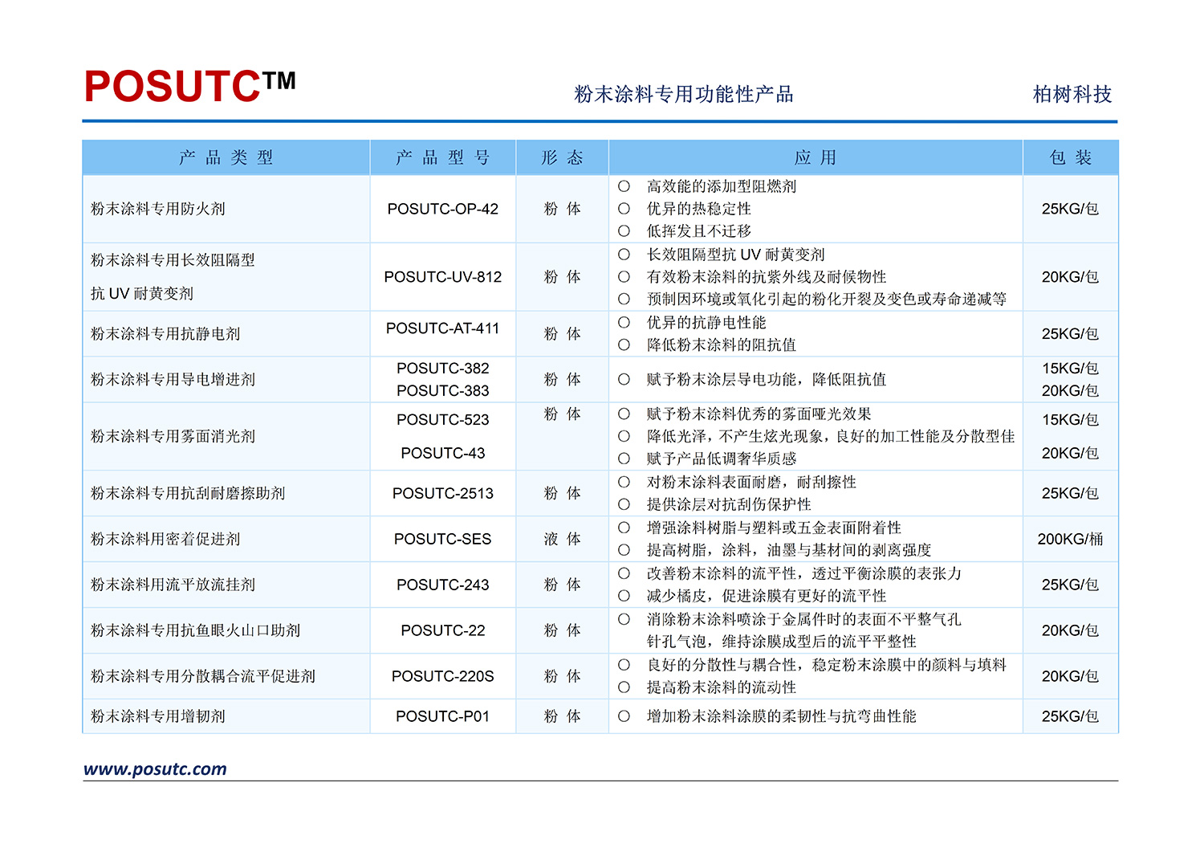Click the 粉末涂料专用功能性产品 title
The width and height of the screenshot is (1204, 852).
[x=684, y=95]
